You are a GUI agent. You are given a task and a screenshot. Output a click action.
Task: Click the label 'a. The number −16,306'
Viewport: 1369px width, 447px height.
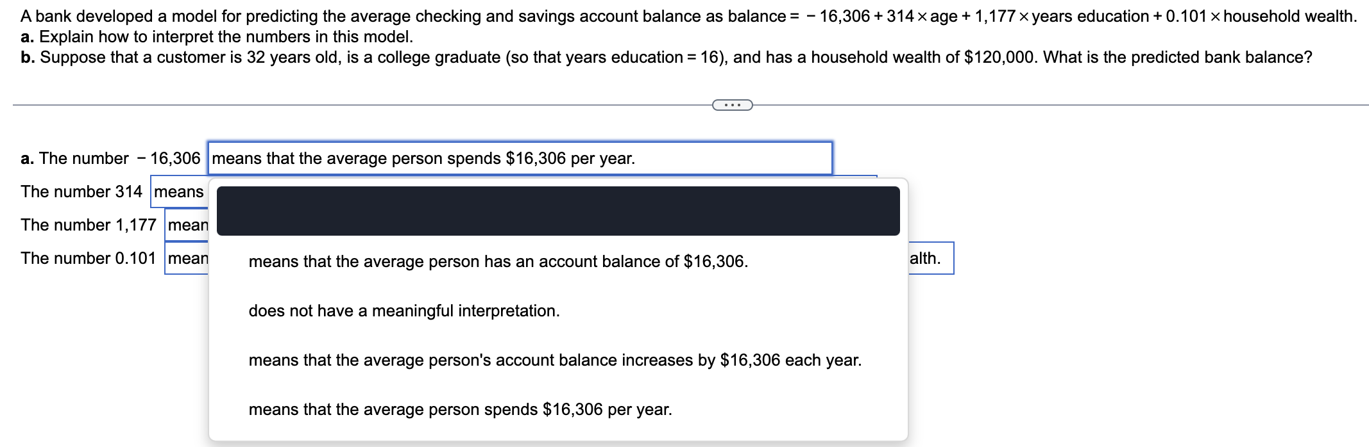point(110,157)
